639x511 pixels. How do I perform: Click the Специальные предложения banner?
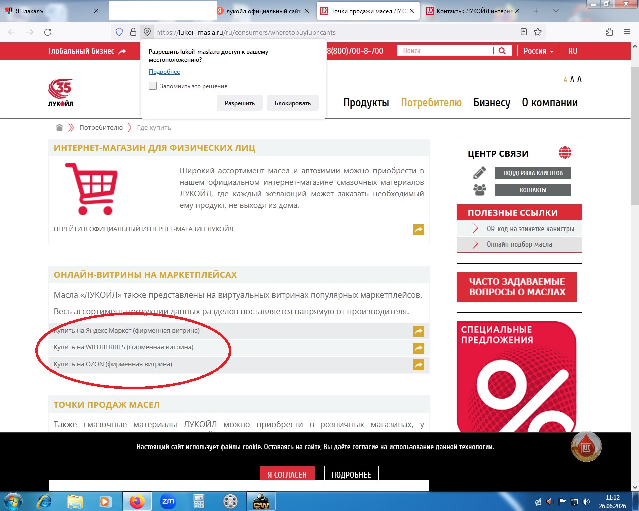(x=517, y=377)
